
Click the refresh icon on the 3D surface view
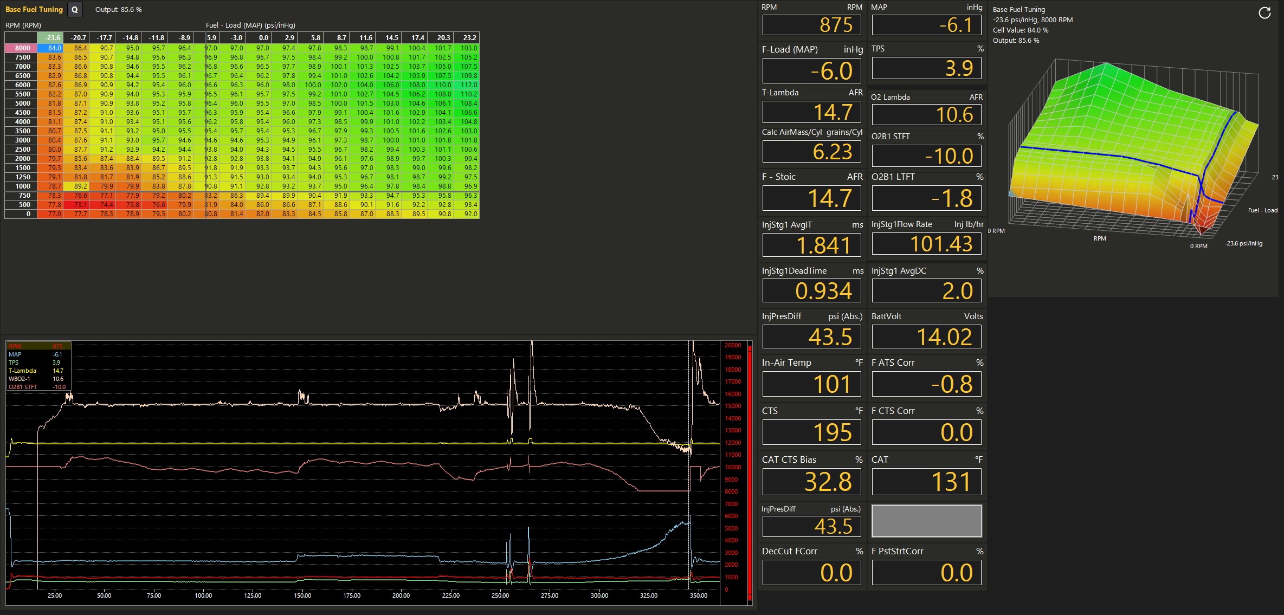1264,13
